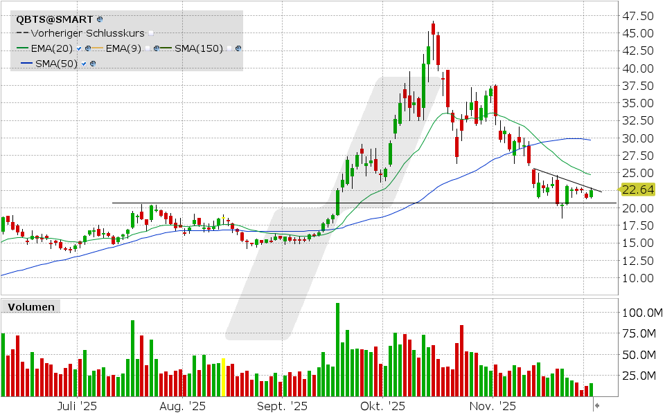Enable the Vorheriger Schlusskurs checkbox

(x=150, y=33)
